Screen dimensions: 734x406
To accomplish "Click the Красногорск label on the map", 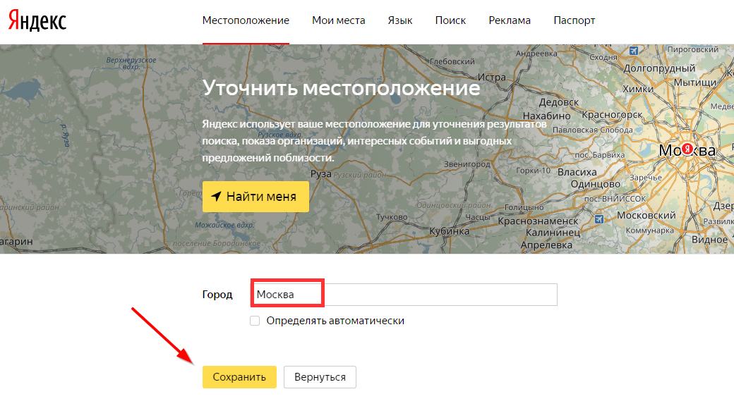I will (613, 115).
